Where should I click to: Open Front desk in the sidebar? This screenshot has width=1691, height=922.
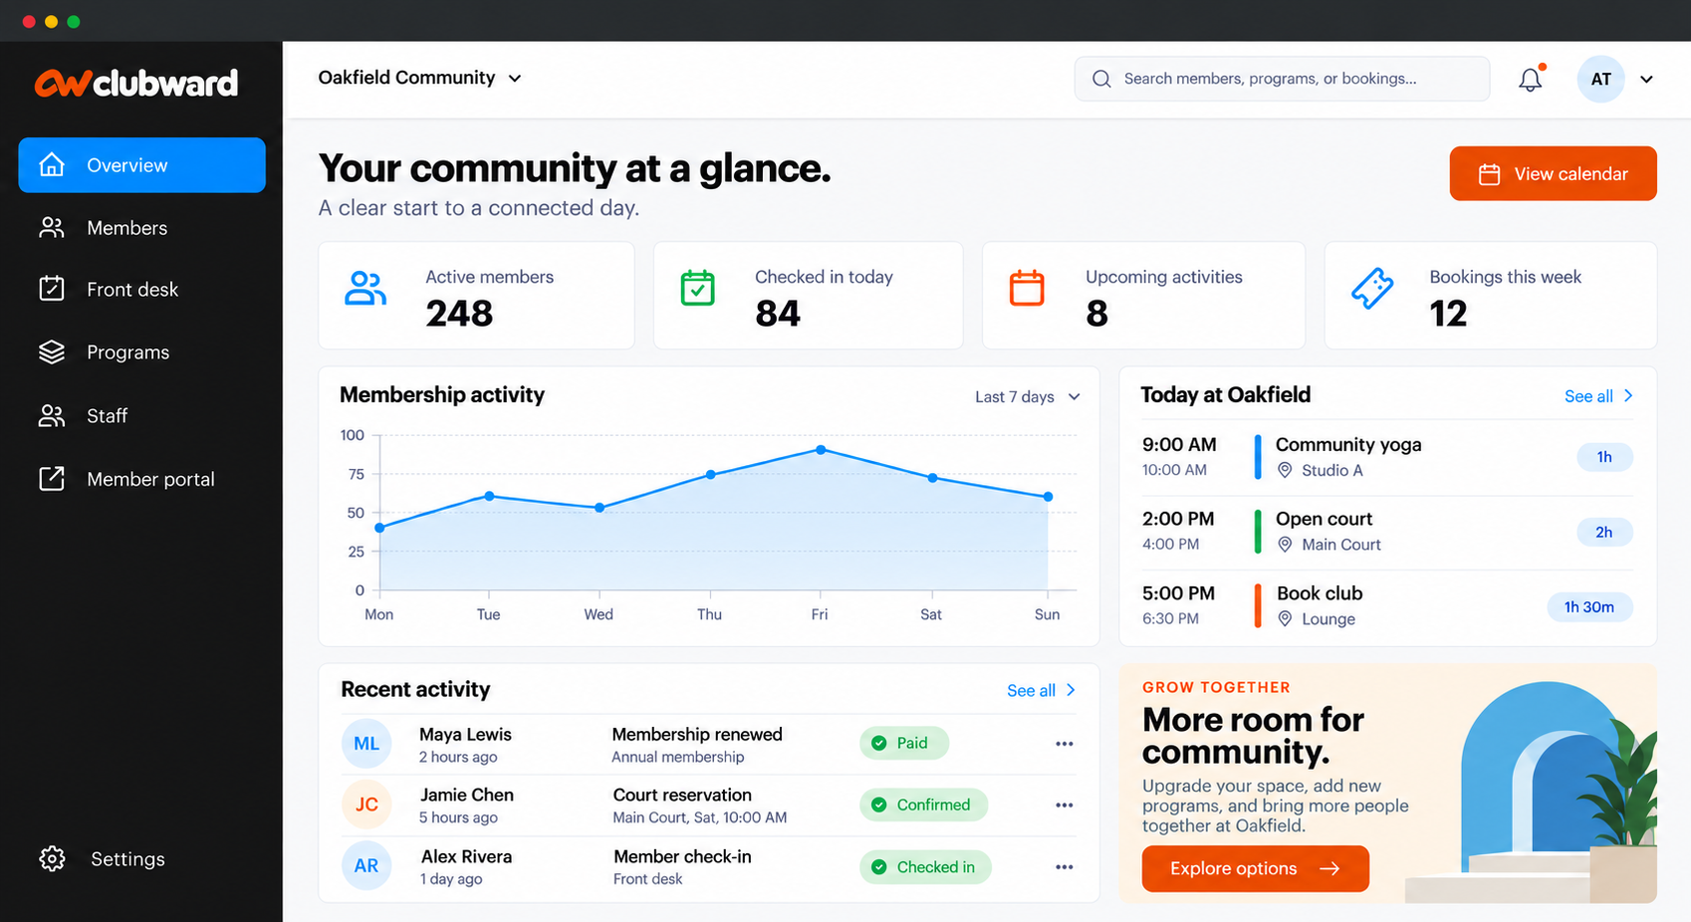pyautogui.click(x=141, y=290)
